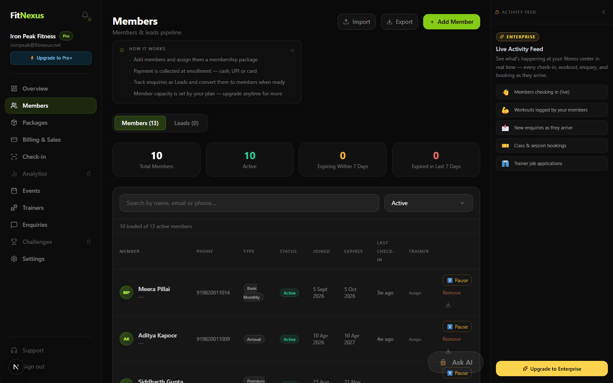Click the Total Members stat card
Viewport: 613px width, 383px height.
click(156, 160)
